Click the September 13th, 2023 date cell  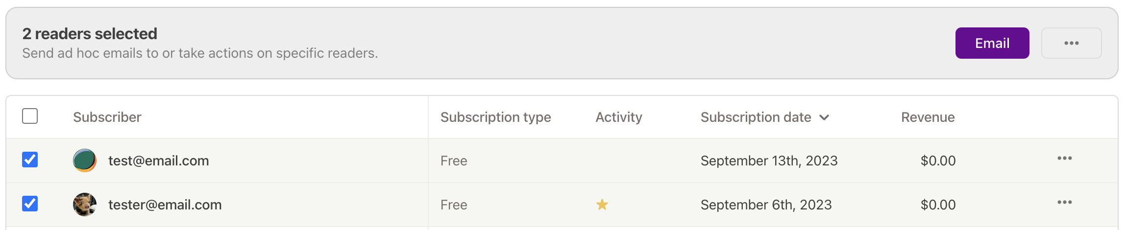click(x=769, y=161)
